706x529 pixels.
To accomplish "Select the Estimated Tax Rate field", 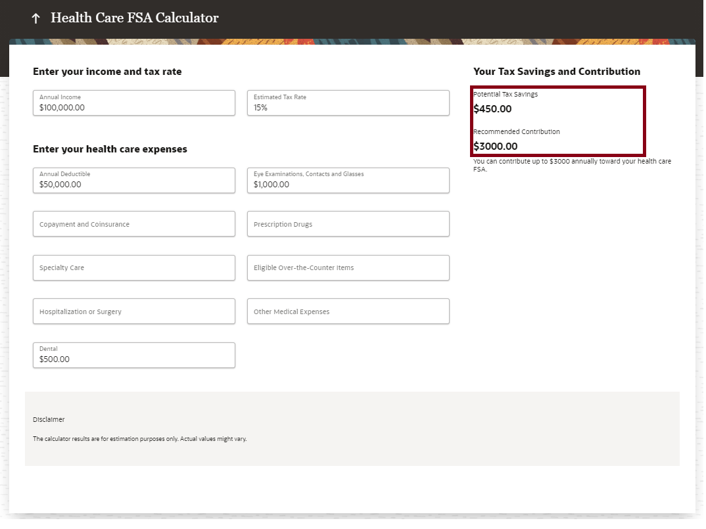I will (x=348, y=103).
